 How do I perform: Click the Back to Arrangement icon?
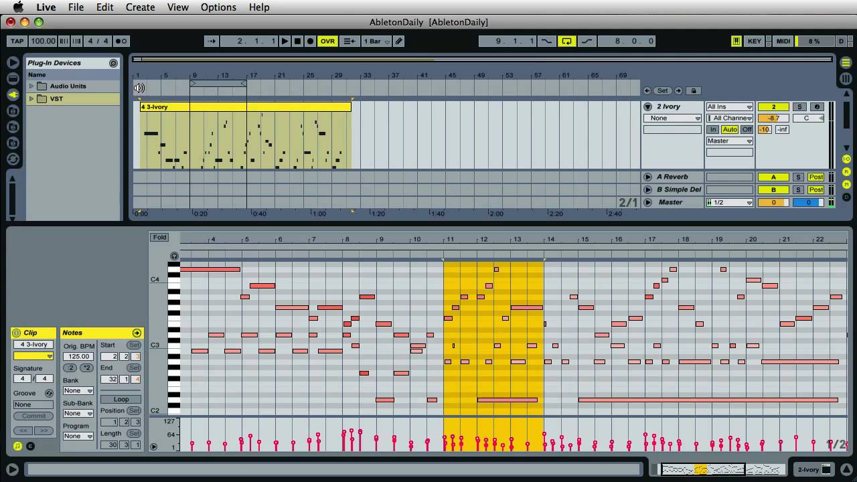click(x=349, y=41)
